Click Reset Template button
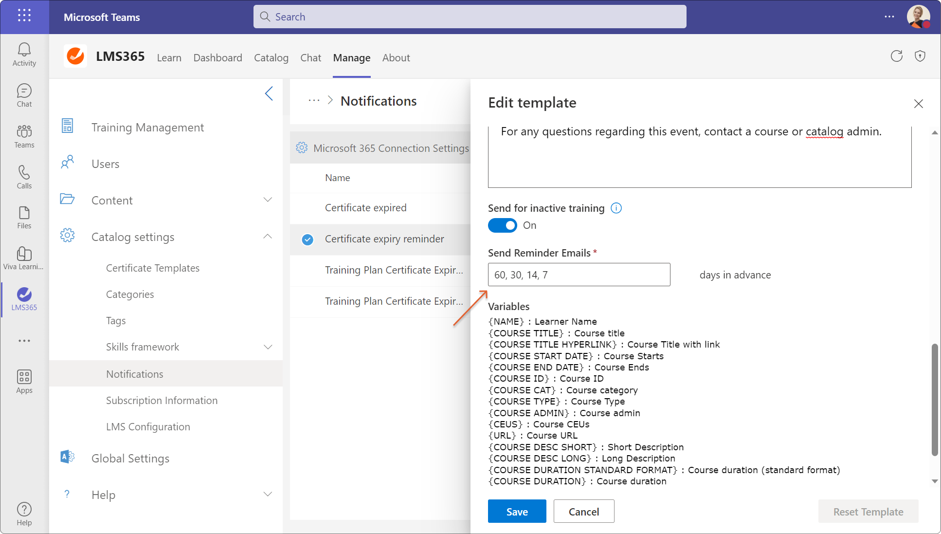 (x=868, y=511)
